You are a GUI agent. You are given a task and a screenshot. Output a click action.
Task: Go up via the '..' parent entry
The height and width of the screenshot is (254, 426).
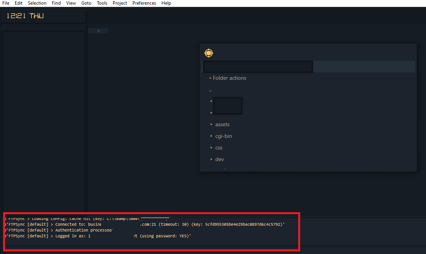[x=210, y=91]
